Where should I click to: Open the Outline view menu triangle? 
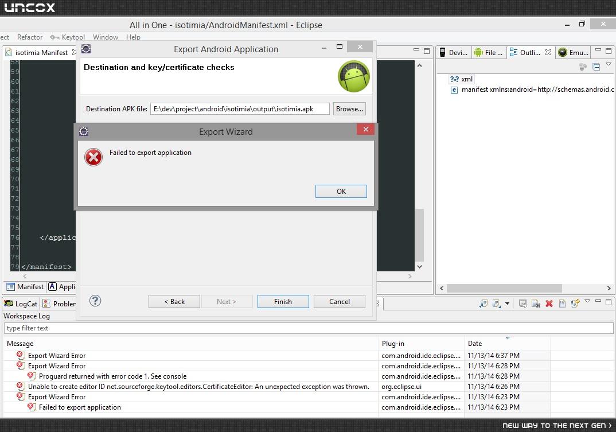(609, 64)
